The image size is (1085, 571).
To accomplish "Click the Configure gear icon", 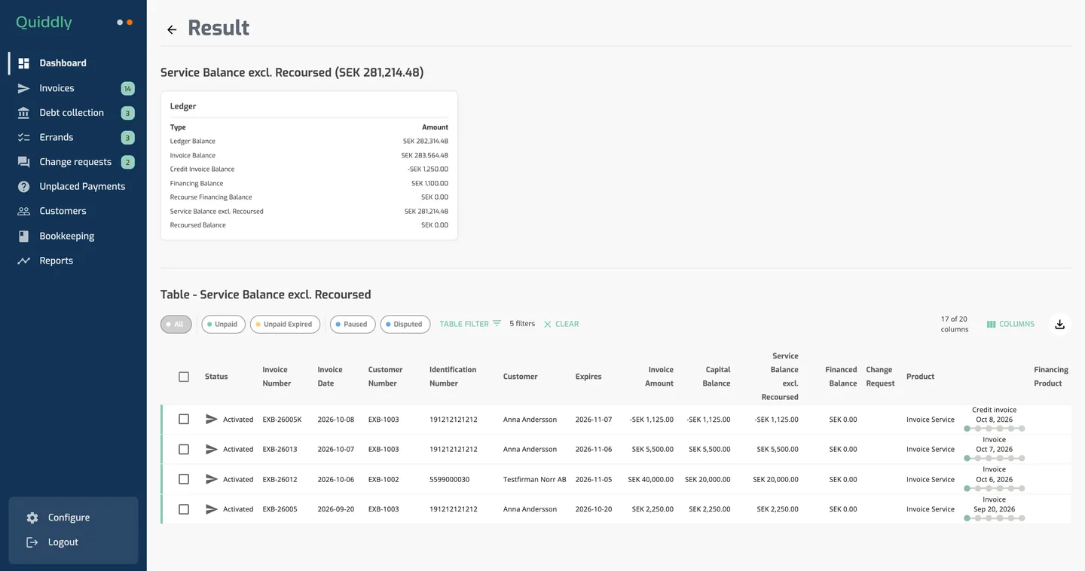I will (32, 518).
